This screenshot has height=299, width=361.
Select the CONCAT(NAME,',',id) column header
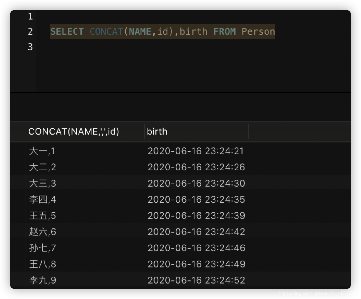click(74, 132)
